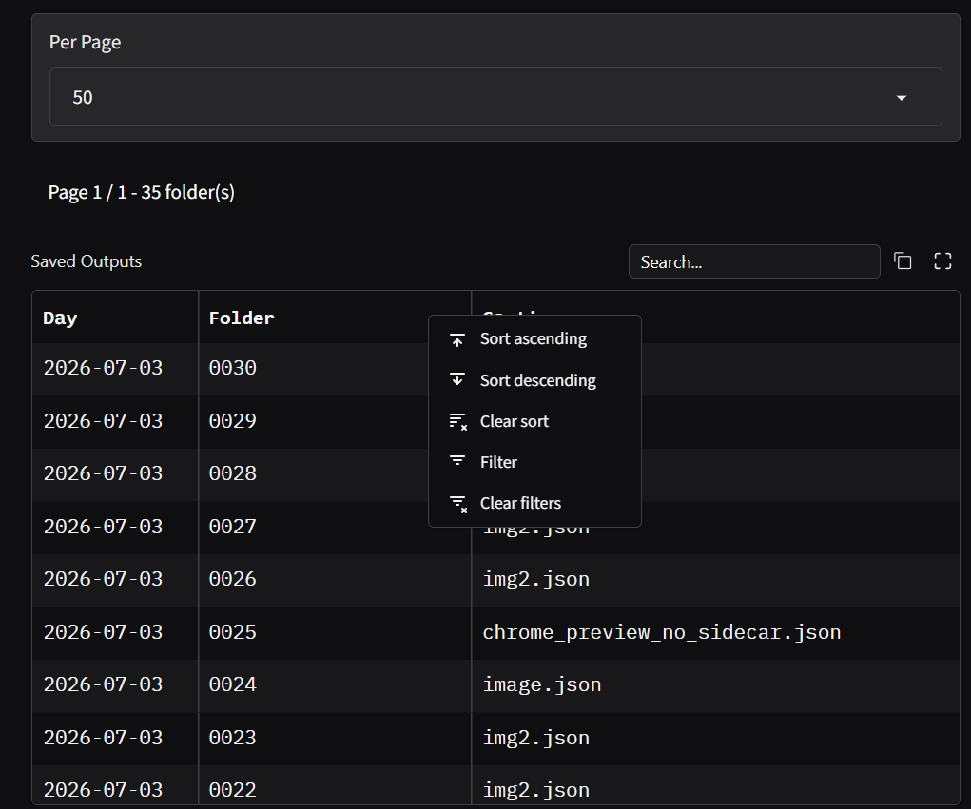Viewport: 971px width, 809px height.
Task: Click the date cell in row 0023
Action: pyautogui.click(x=115, y=739)
